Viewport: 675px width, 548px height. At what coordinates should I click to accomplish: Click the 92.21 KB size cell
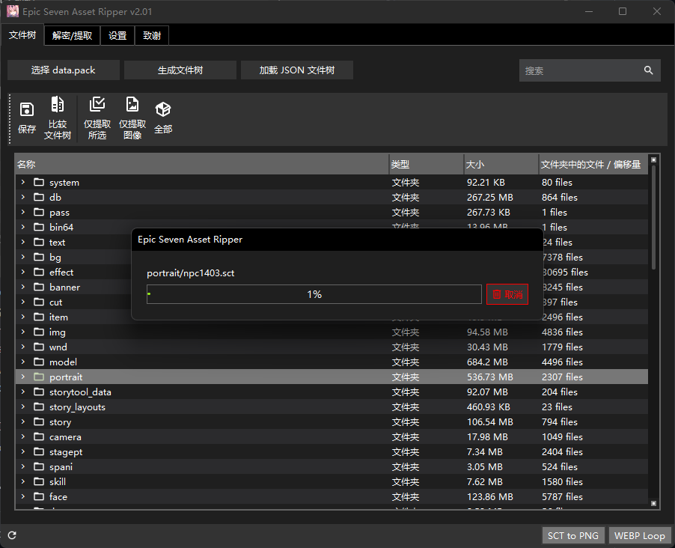pos(486,182)
